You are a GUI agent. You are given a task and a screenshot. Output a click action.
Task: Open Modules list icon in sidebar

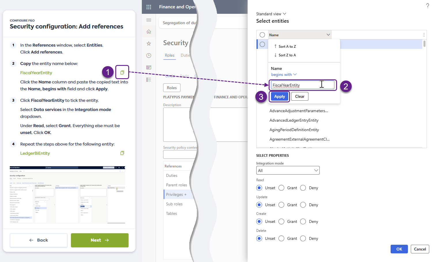(149, 80)
